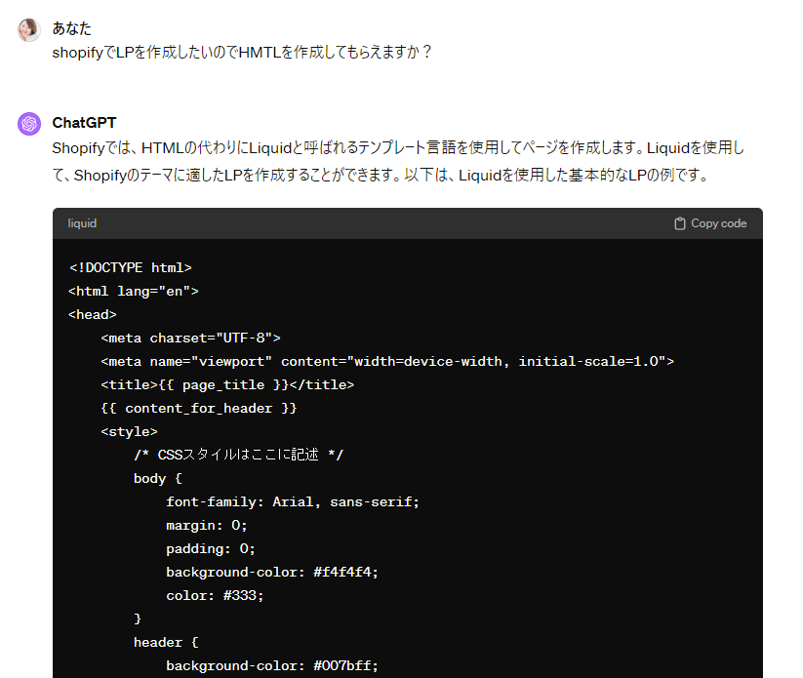Image resolution: width=803 pixels, height=678 pixels.
Task: Click the user profile avatar photo
Action: click(x=29, y=30)
